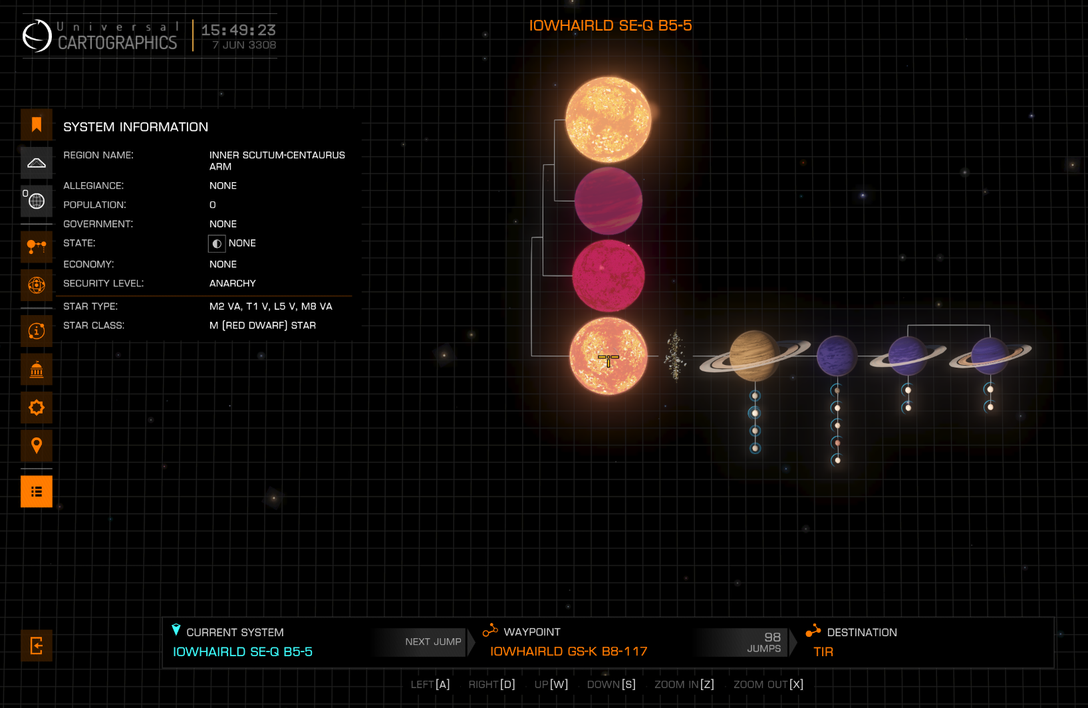The image size is (1088, 708).
Task: Click the ZOOM OUT [X] control
Action: click(x=769, y=684)
